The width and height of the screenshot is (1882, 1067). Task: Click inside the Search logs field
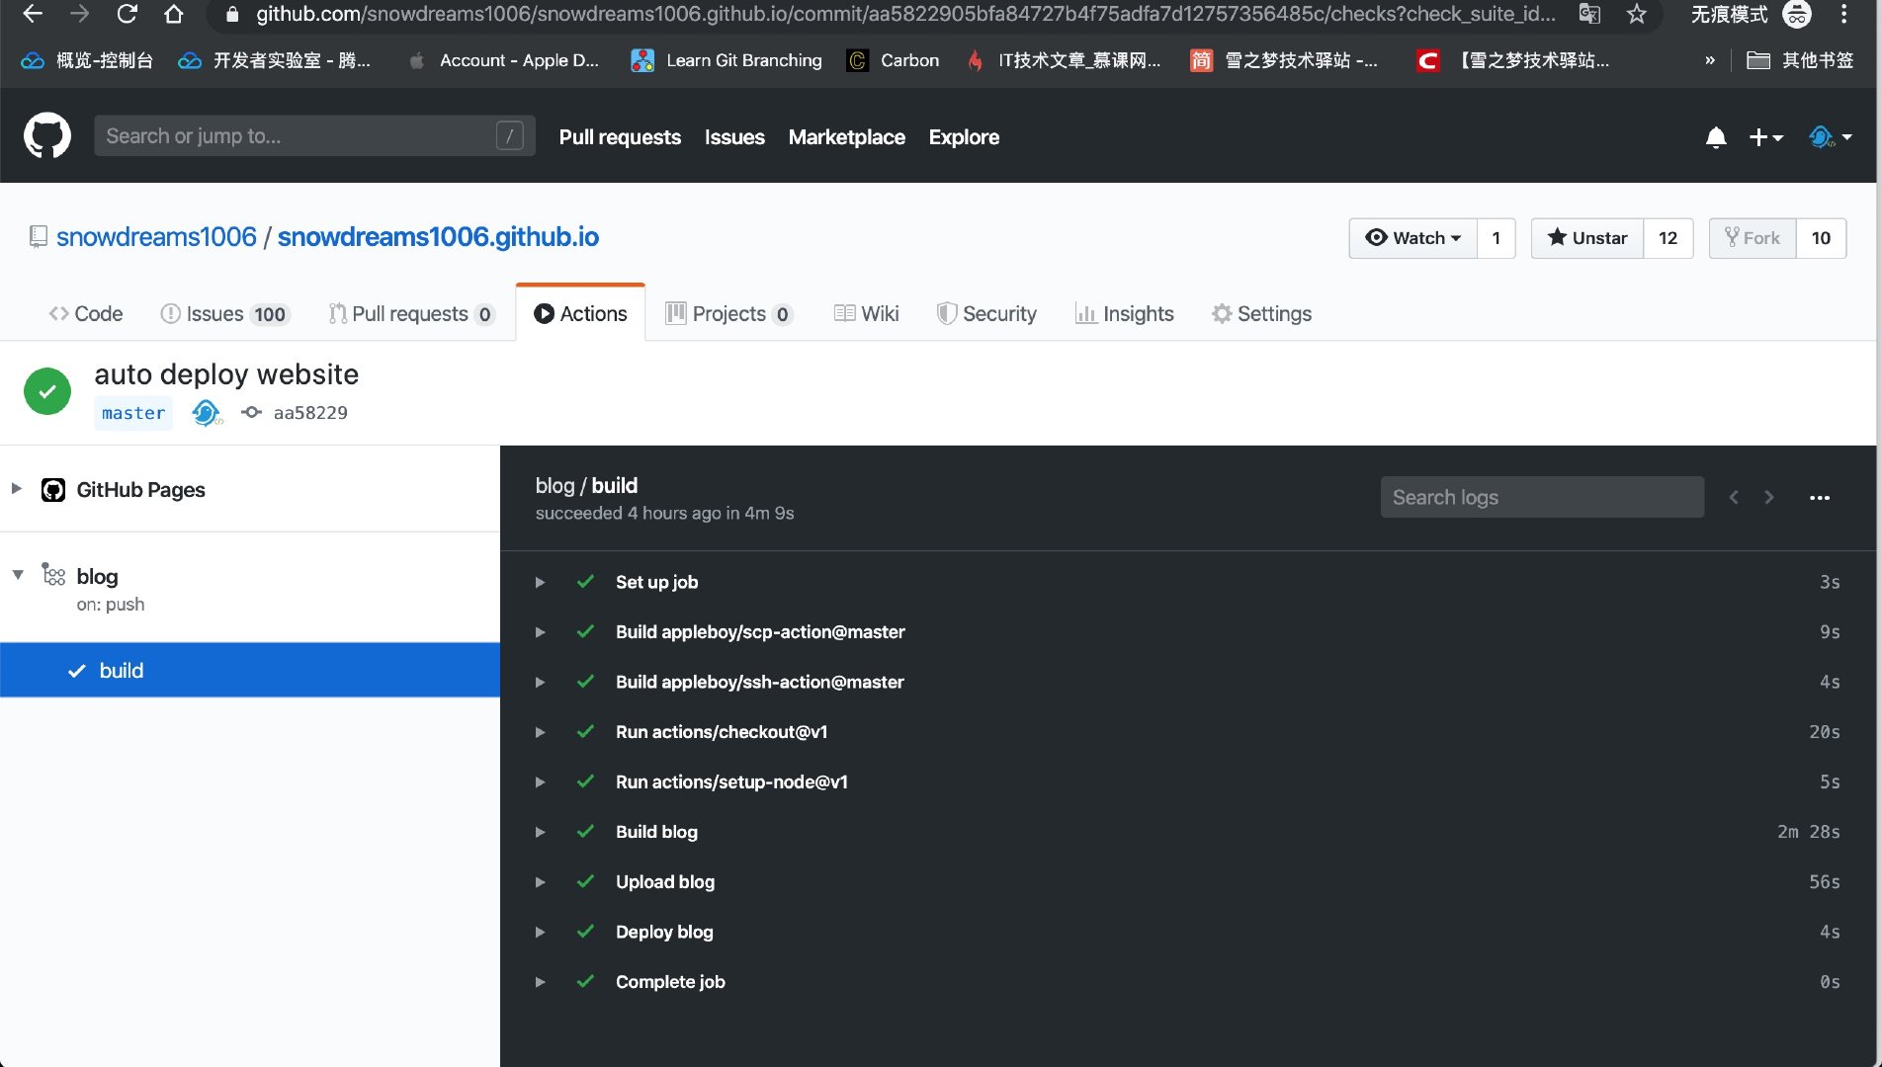[1541, 497]
